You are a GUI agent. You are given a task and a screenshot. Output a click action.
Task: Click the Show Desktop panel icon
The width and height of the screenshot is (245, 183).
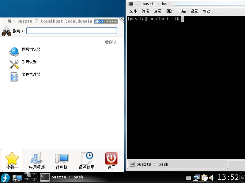(17, 178)
